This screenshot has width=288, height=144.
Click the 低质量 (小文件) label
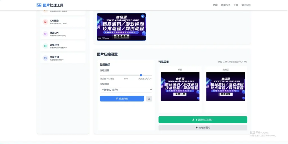coord(107,79)
